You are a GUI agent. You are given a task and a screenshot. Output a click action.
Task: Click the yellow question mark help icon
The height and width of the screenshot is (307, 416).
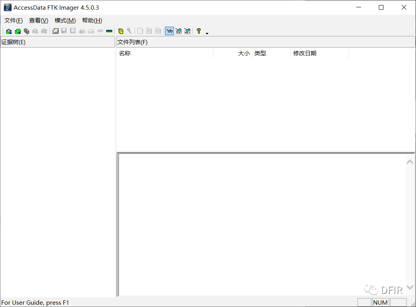198,31
